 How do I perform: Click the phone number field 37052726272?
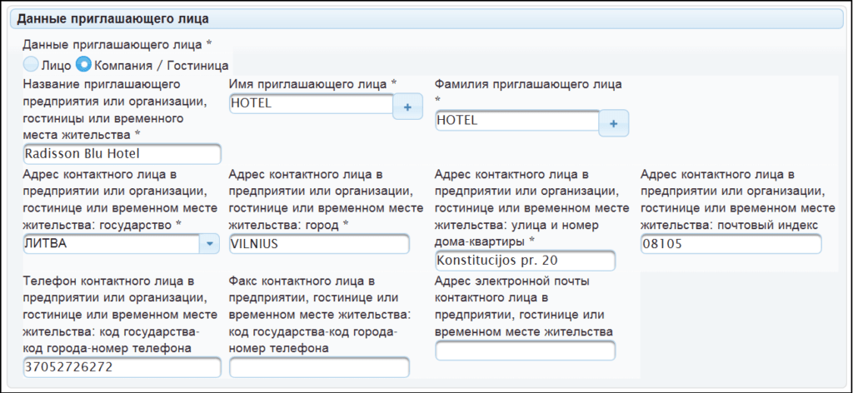pos(122,367)
